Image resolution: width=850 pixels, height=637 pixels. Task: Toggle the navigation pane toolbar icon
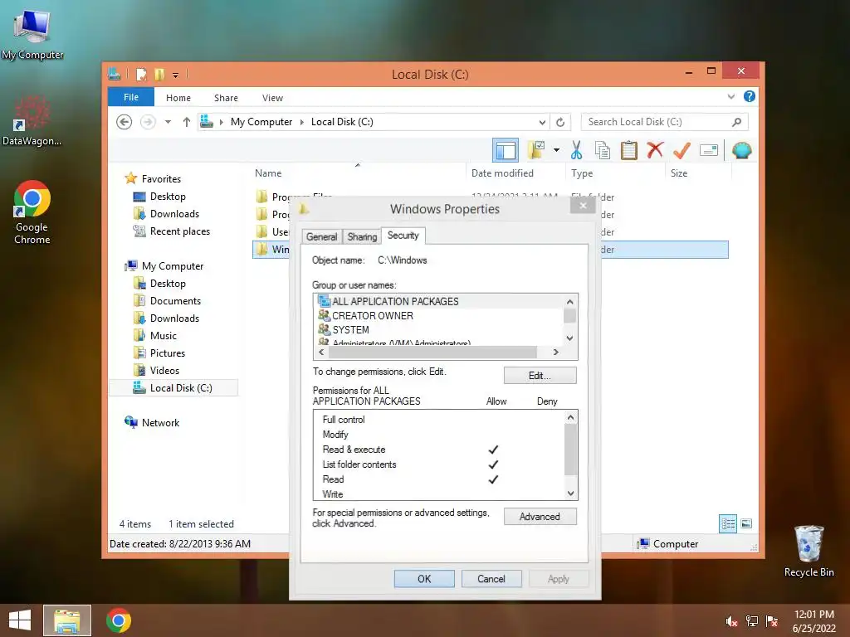pyautogui.click(x=506, y=151)
